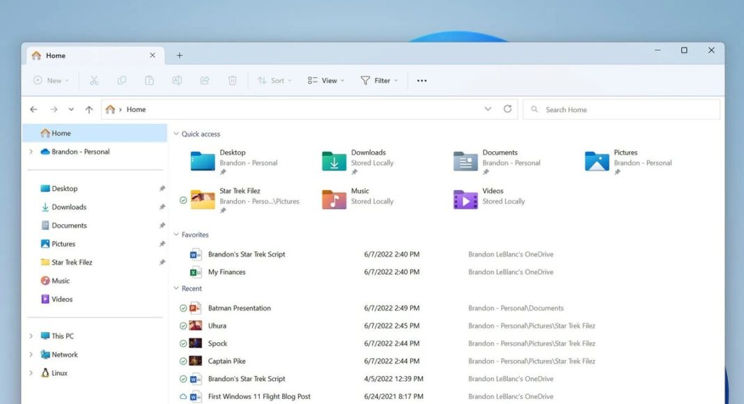Open recent locations dropdown arrow

pos(71,109)
